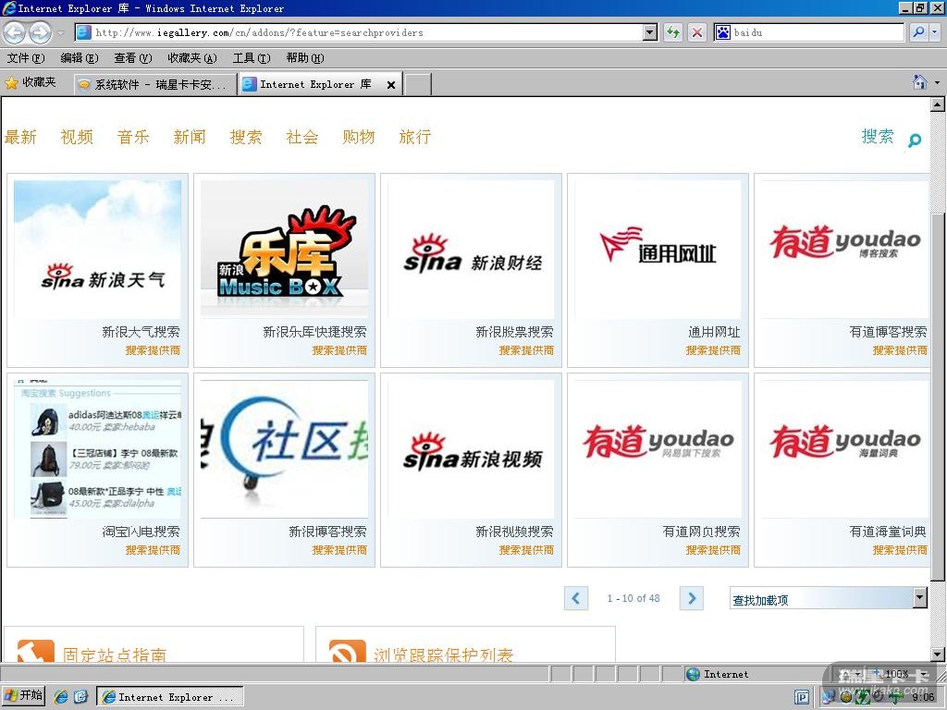Go to next page of results
947x710 pixels.
pyautogui.click(x=692, y=598)
